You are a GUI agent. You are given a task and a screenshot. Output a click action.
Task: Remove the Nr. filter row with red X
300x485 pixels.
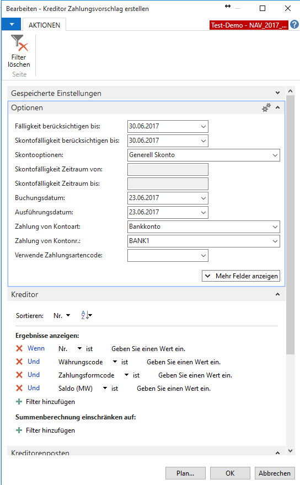coord(19,348)
